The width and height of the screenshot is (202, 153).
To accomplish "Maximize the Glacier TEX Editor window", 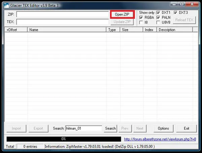I will [182, 4].
